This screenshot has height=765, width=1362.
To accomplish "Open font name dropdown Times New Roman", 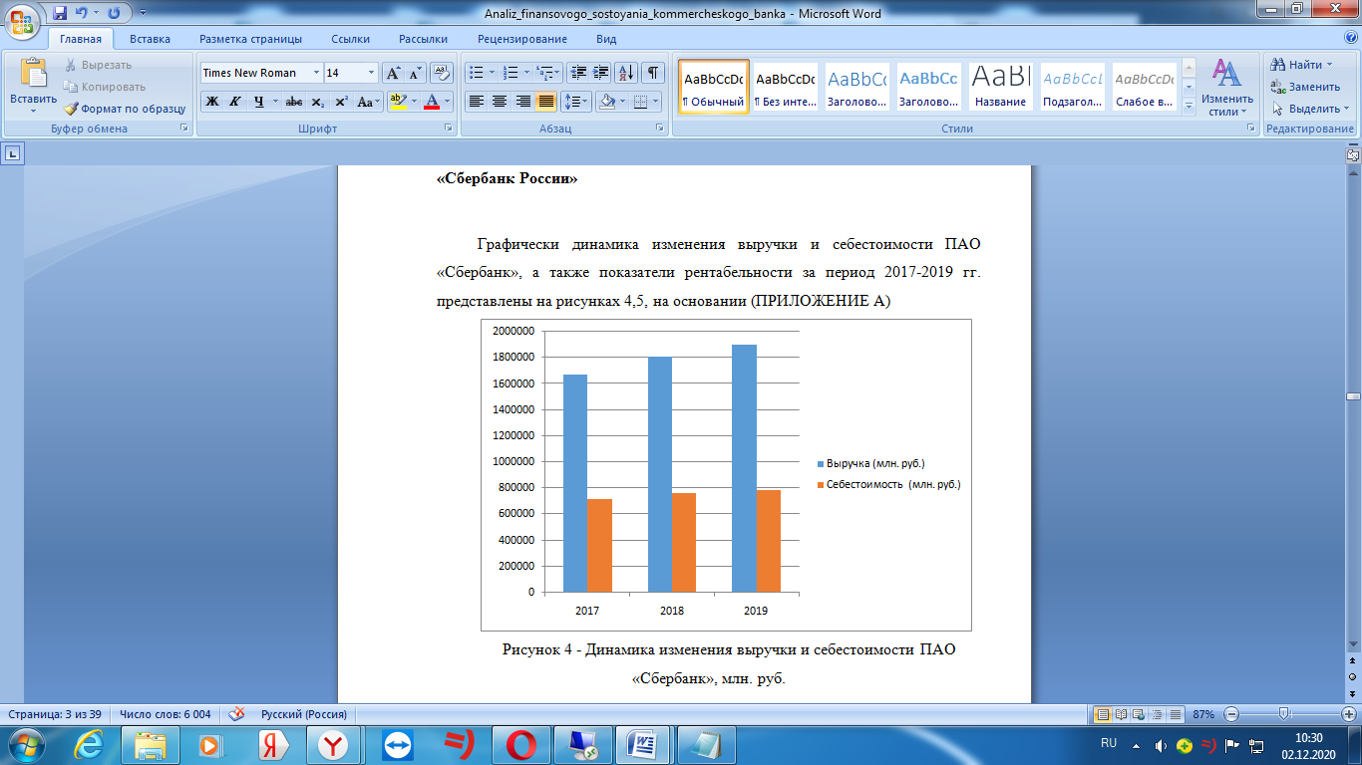I will tap(316, 73).
